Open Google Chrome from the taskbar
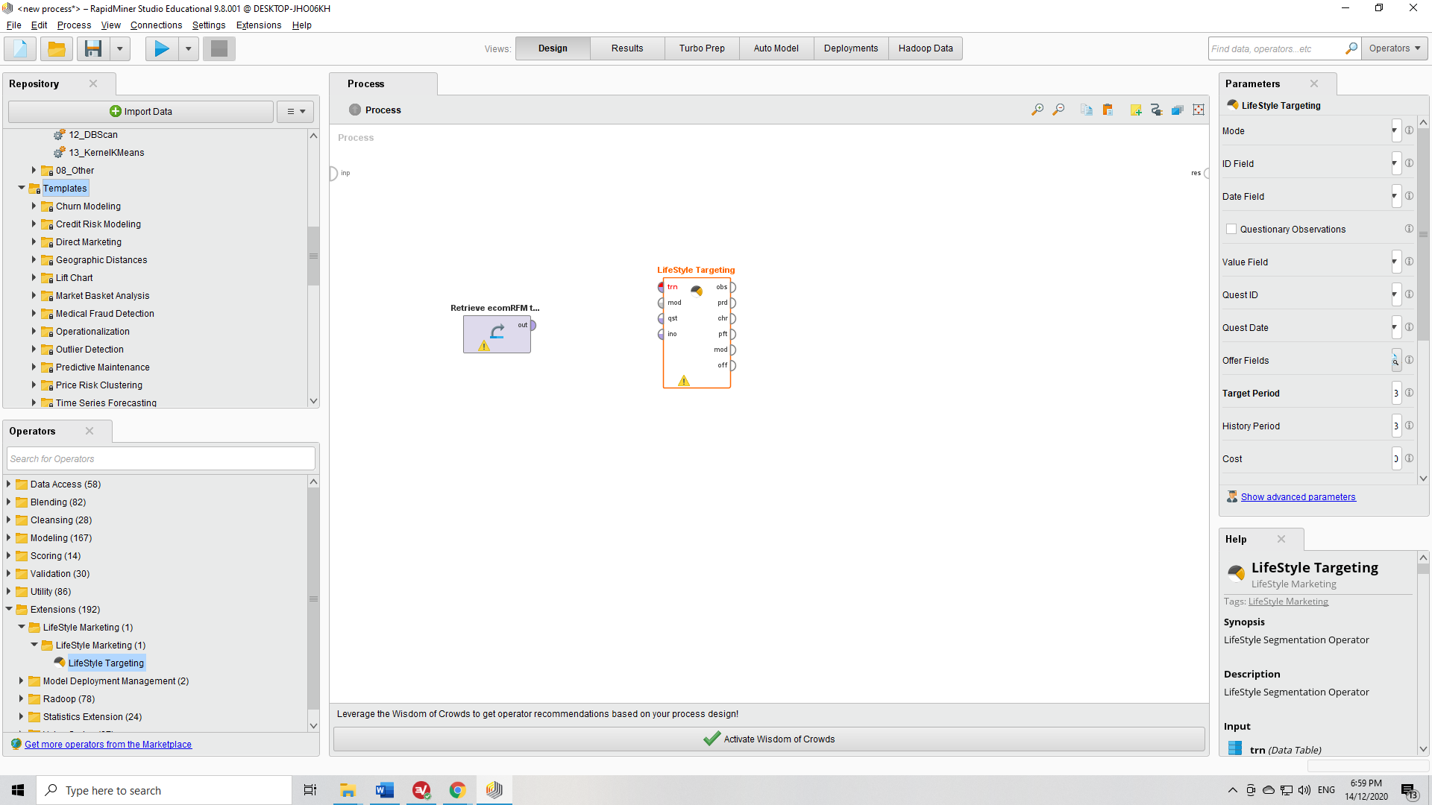 click(x=457, y=790)
